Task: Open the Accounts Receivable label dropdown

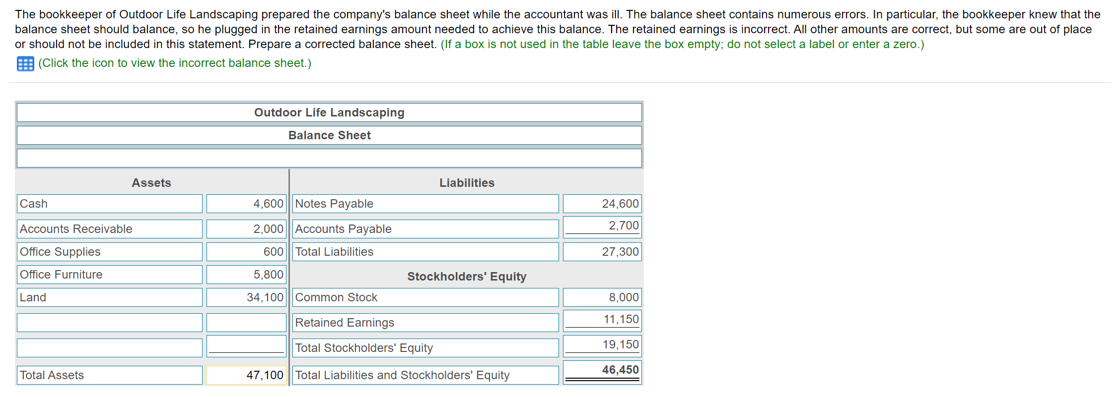Action: [109, 229]
